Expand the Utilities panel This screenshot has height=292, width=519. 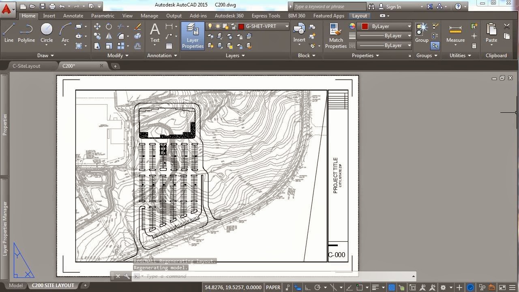click(460, 56)
